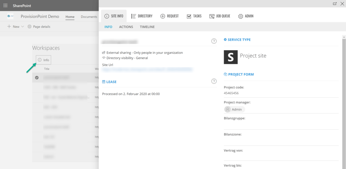The image size is (346, 169).
Task: Click the Processed on 2. Februar 2020 text
Action: coord(131,94)
